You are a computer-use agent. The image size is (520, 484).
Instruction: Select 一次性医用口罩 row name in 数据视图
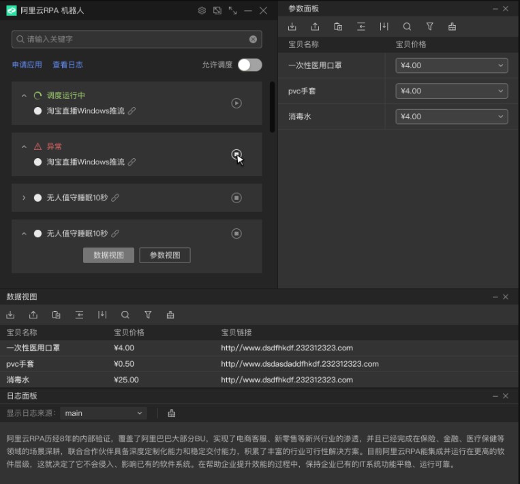click(x=33, y=348)
